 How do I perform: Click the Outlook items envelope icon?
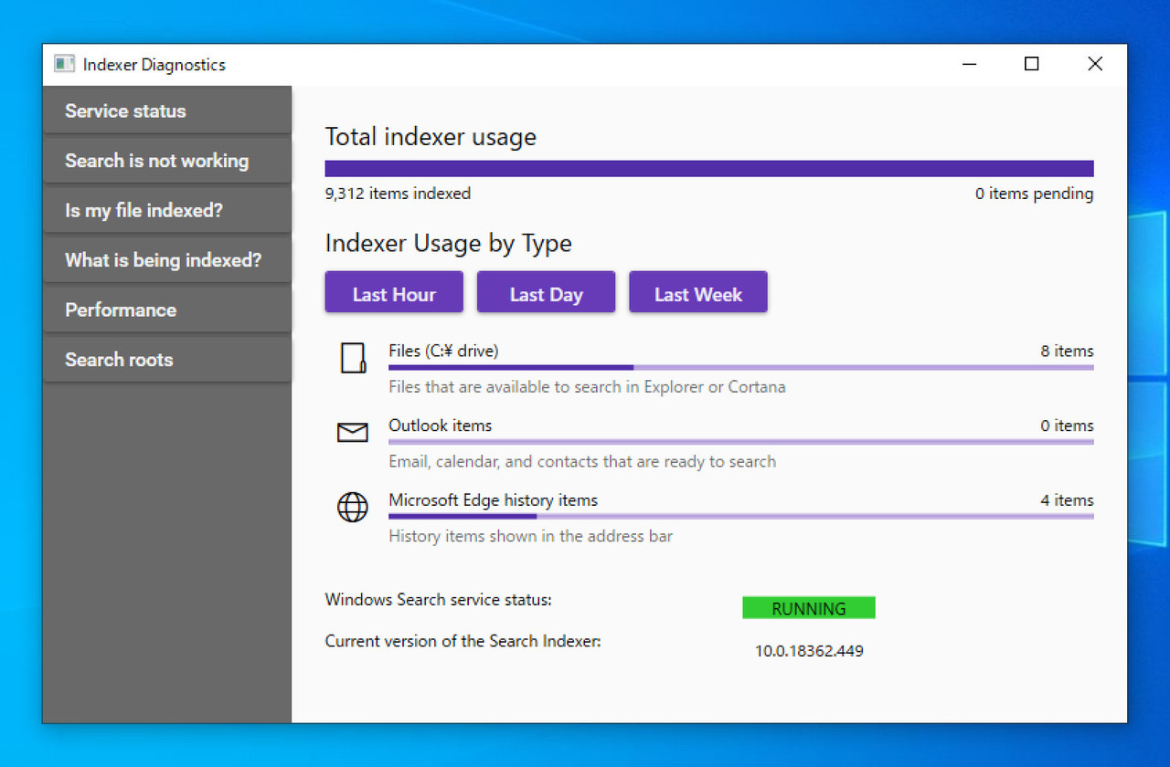[x=353, y=433]
